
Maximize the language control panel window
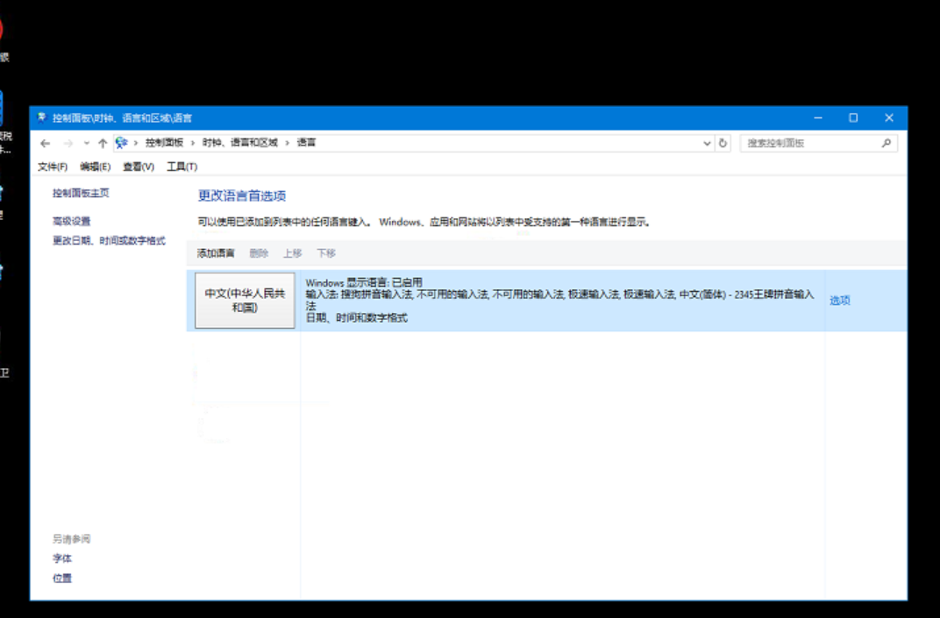tap(853, 118)
